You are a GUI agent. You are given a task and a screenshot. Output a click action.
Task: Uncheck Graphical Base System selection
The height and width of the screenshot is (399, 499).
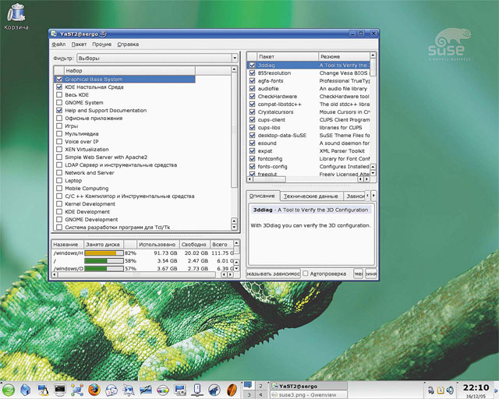59,79
